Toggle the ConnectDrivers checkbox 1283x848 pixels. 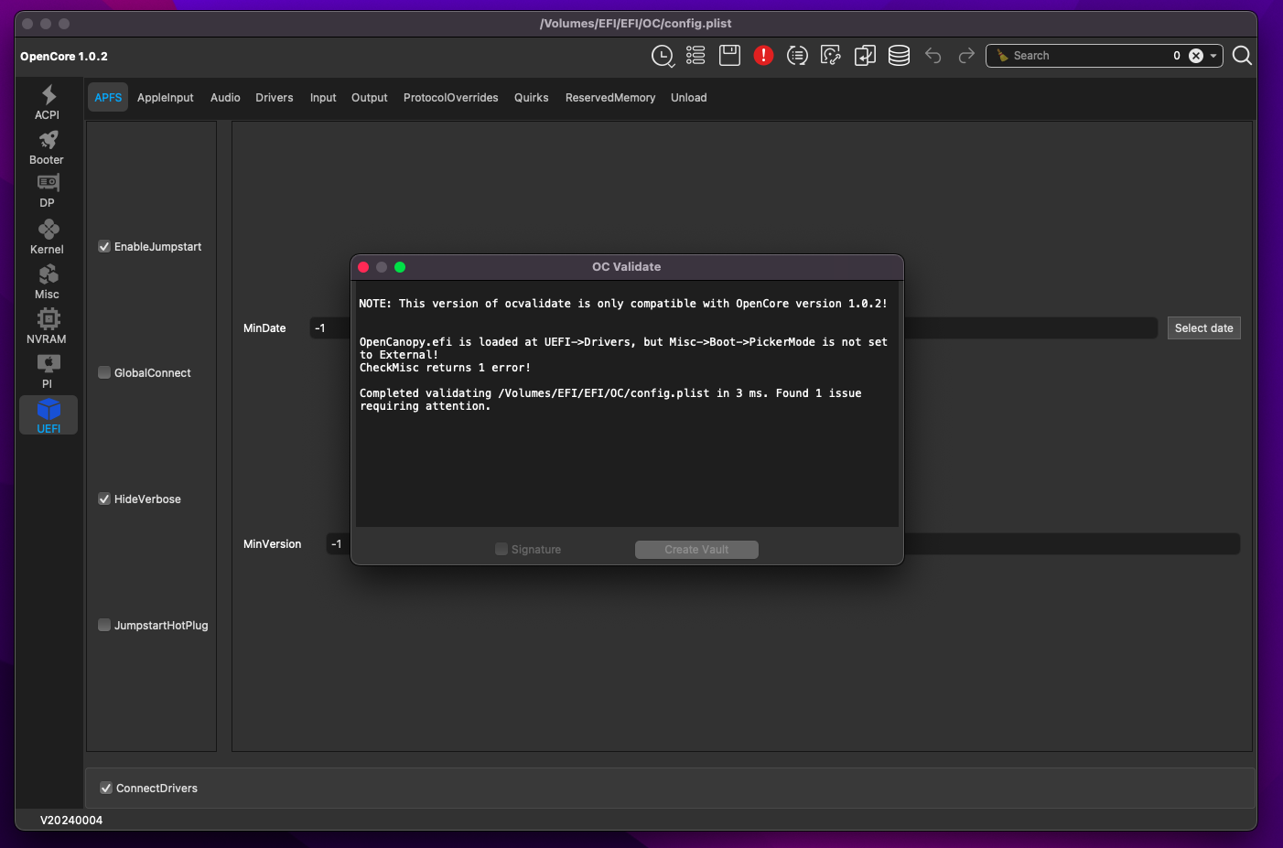tap(106, 789)
